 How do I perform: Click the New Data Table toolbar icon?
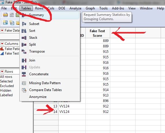click(5, 22)
